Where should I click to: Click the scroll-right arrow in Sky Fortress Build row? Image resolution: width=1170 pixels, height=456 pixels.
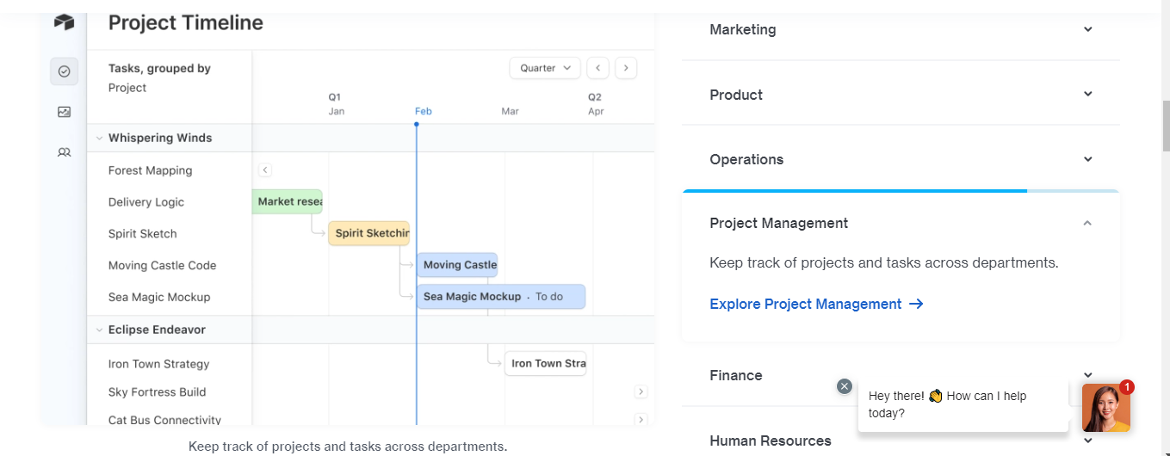tap(641, 391)
